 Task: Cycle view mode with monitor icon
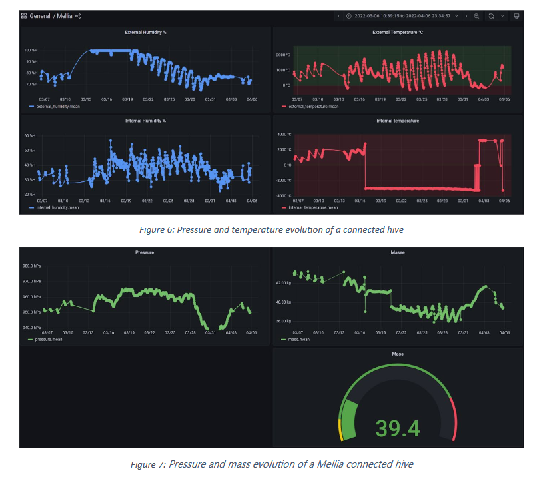tap(516, 16)
